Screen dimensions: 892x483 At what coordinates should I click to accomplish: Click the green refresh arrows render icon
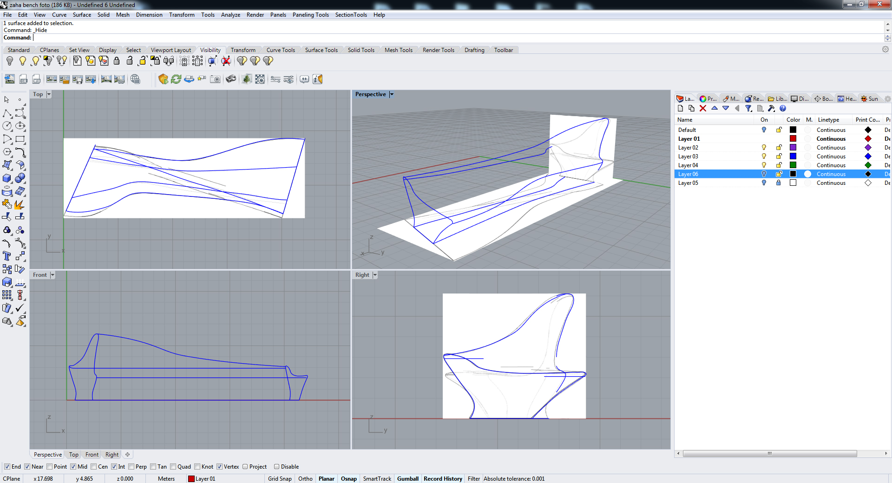pyautogui.click(x=176, y=79)
